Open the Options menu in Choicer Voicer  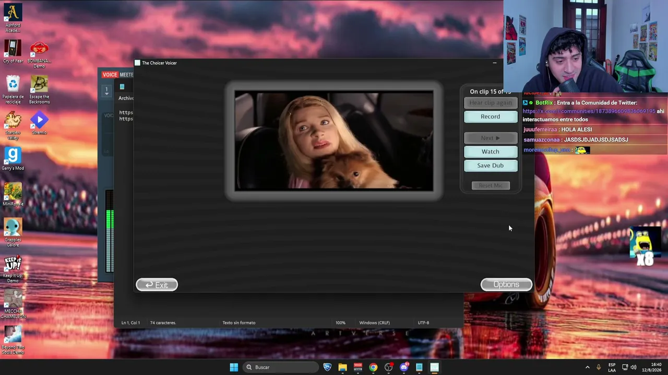(x=506, y=284)
